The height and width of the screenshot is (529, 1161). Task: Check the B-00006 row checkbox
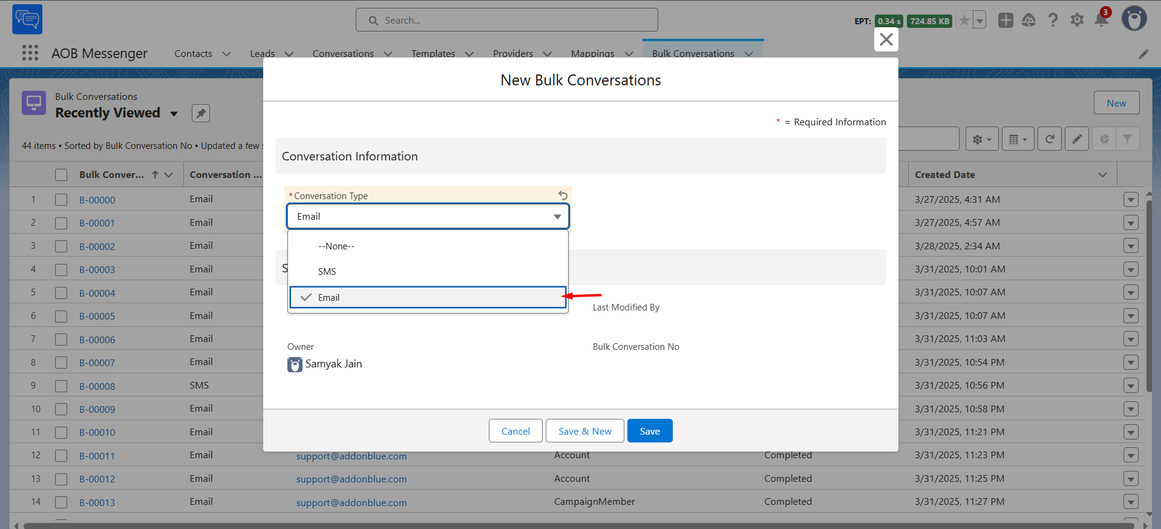pos(61,340)
